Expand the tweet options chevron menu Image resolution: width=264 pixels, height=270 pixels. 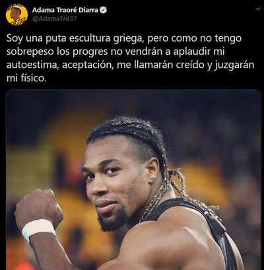(x=257, y=9)
